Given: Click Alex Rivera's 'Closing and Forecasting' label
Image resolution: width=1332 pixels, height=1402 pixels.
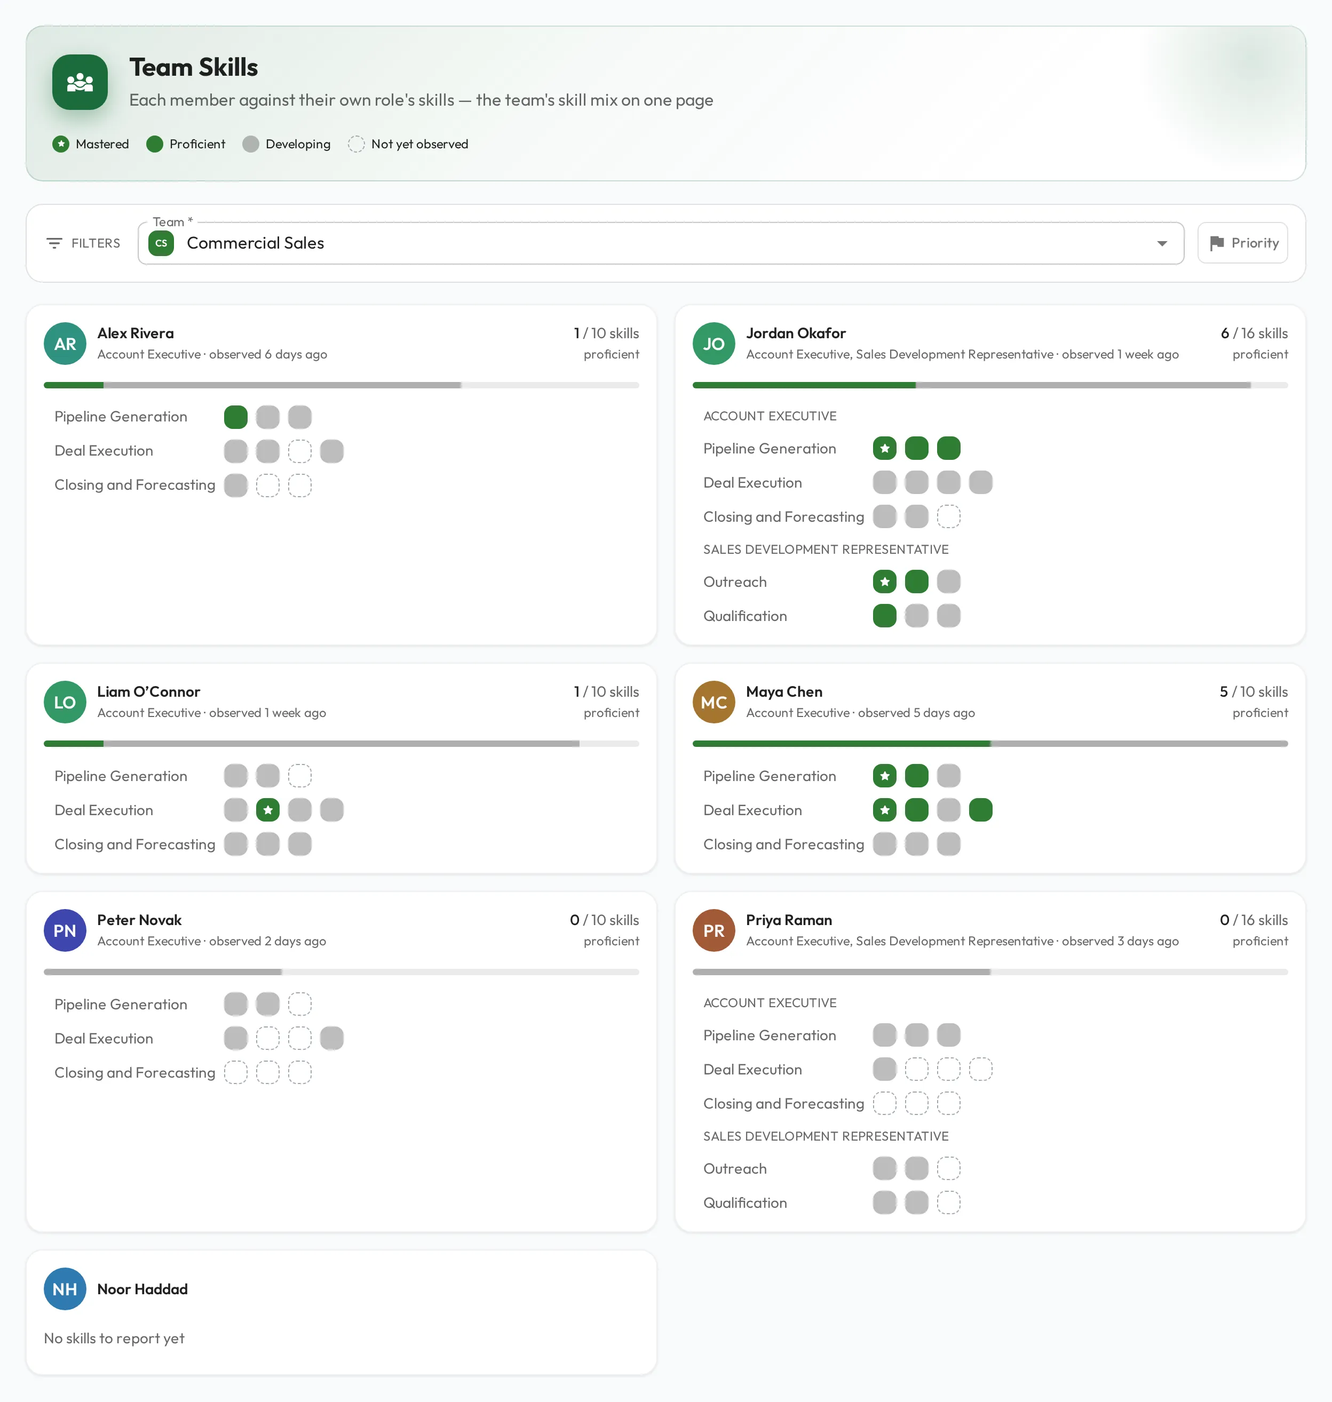Looking at the screenshot, I should coord(135,485).
